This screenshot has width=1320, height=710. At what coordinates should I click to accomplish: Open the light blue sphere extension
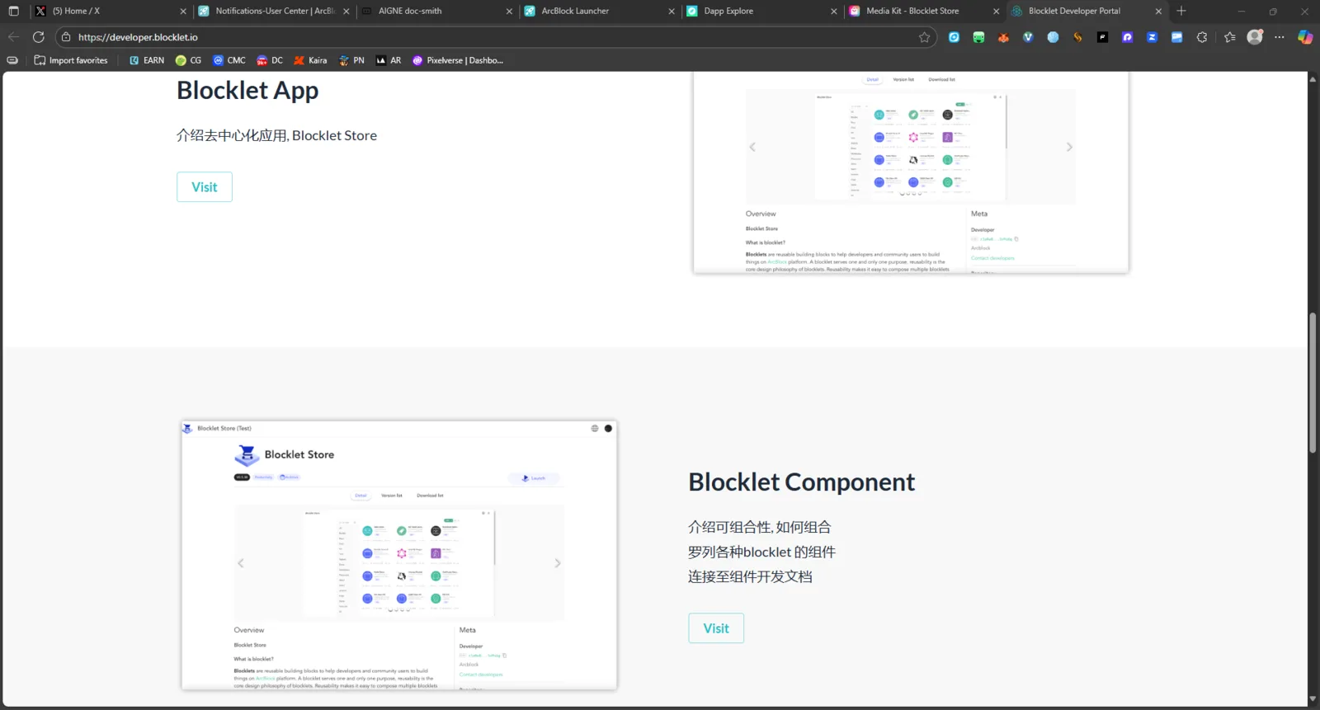coord(1053,37)
